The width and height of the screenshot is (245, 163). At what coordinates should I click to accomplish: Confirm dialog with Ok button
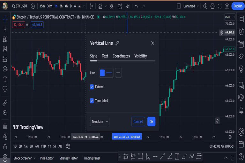pos(151,122)
